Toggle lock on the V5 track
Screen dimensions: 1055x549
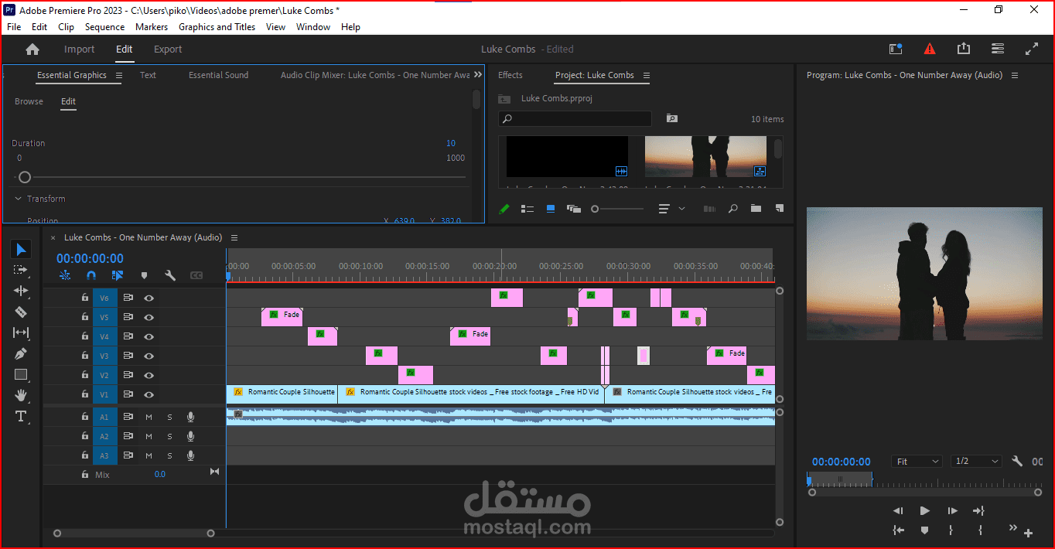click(x=85, y=317)
